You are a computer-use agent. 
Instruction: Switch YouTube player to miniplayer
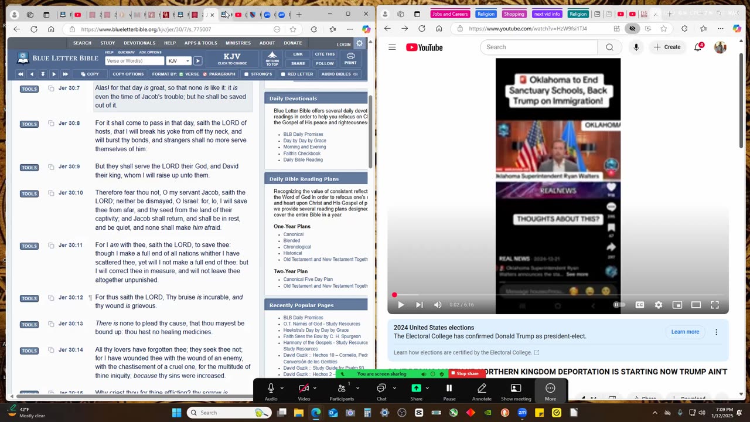click(x=677, y=305)
